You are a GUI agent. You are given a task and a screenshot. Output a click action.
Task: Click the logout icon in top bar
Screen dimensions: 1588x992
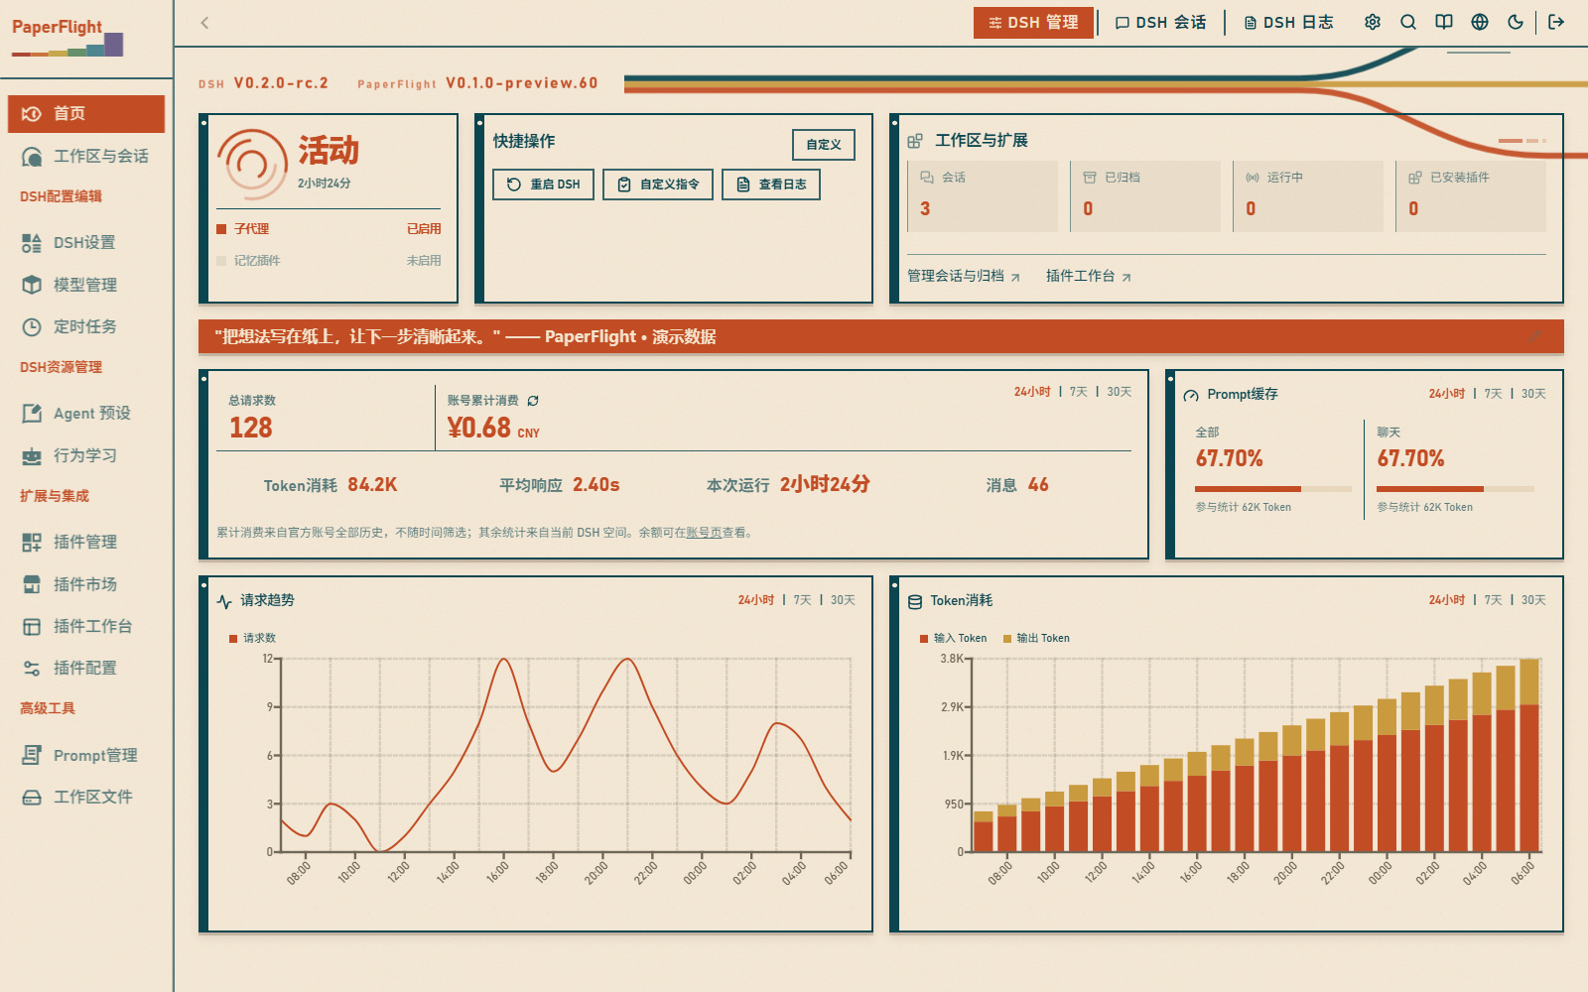point(1556,22)
